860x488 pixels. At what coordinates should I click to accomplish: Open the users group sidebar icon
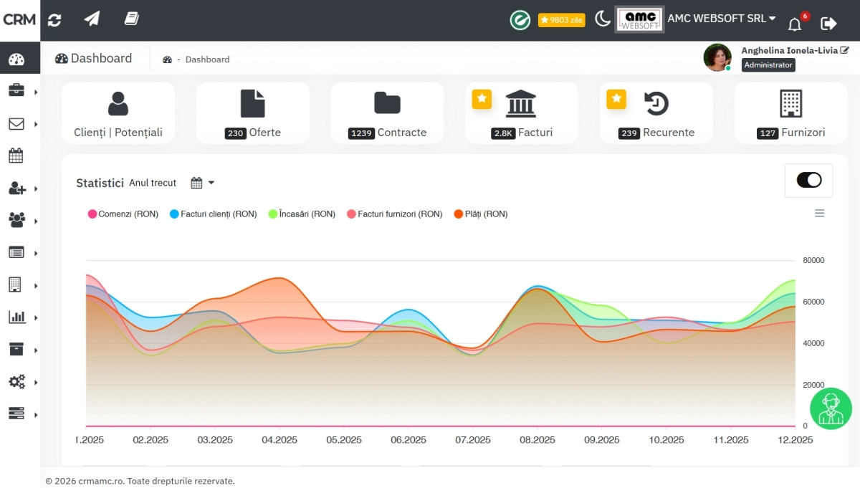(16, 220)
